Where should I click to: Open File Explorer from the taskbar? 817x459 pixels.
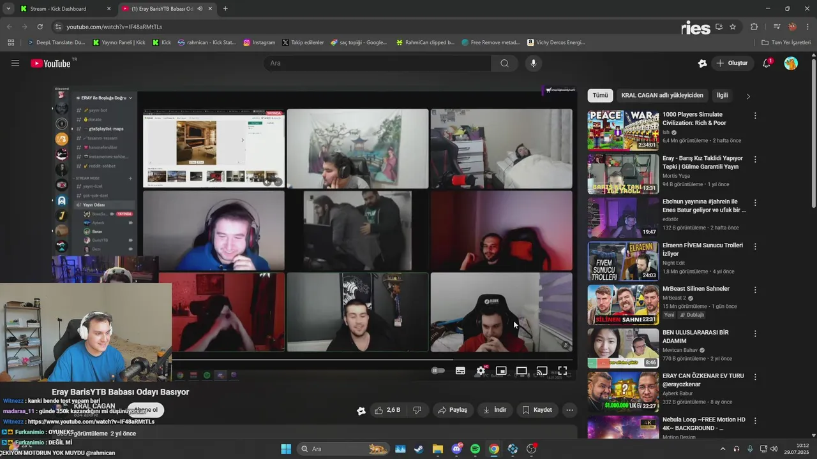pos(437,449)
